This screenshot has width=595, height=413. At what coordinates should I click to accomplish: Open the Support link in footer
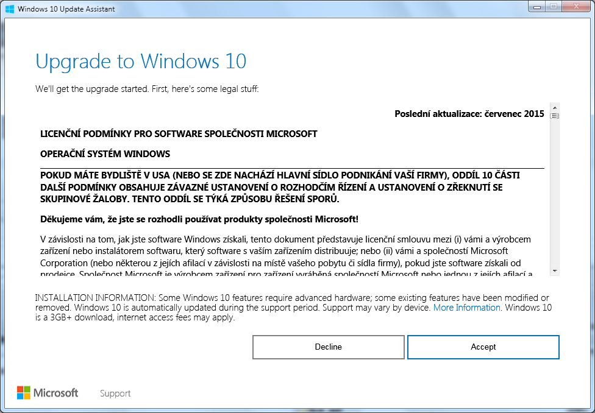tap(115, 394)
